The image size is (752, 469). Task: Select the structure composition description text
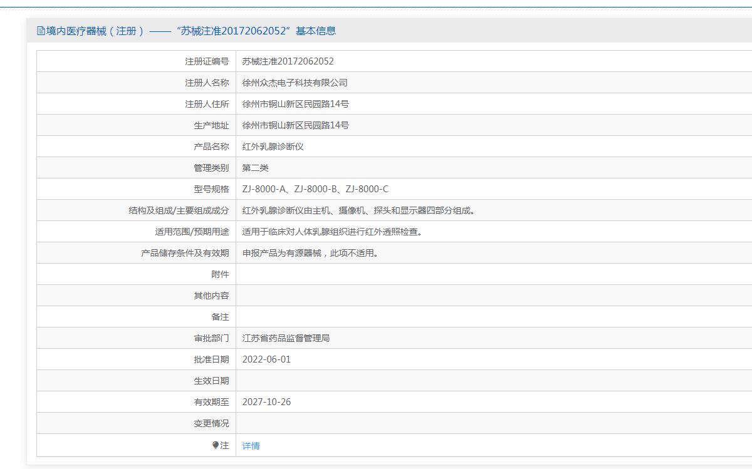pos(360,210)
